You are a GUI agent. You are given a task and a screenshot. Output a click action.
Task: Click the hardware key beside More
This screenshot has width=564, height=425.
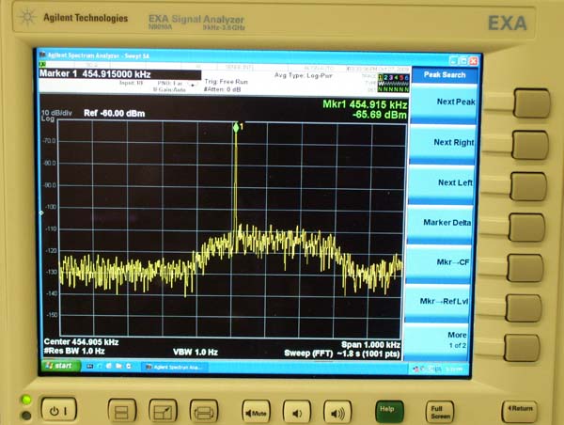pos(522,348)
